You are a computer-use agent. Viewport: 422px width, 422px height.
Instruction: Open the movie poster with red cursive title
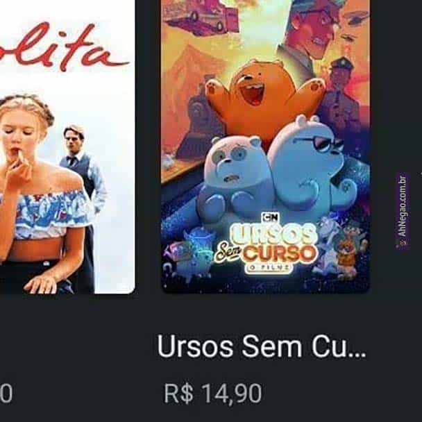(x=67, y=146)
